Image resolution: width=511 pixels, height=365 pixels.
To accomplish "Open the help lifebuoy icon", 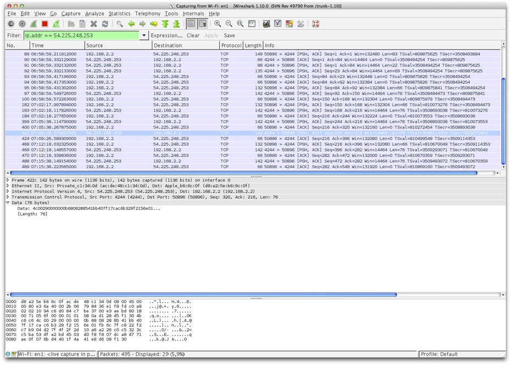I will pos(315,24).
